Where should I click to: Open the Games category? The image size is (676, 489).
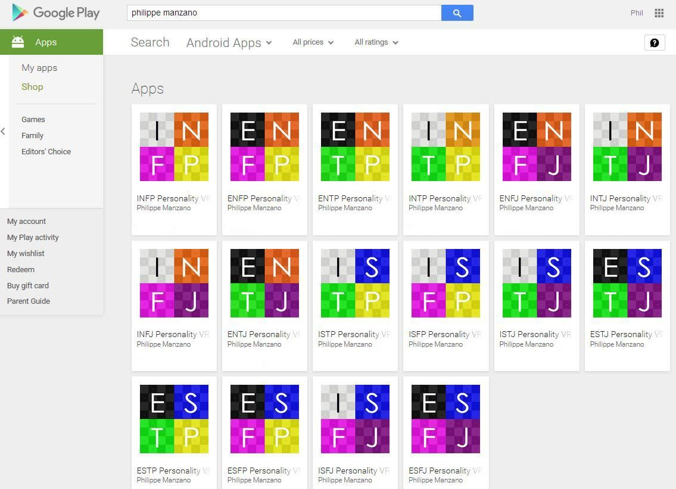pyautogui.click(x=33, y=120)
